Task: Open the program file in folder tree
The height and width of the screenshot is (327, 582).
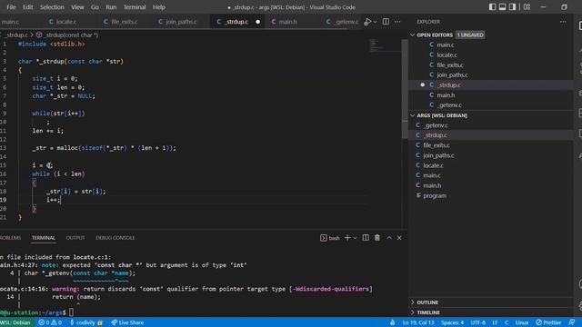Action: [x=491, y=195]
